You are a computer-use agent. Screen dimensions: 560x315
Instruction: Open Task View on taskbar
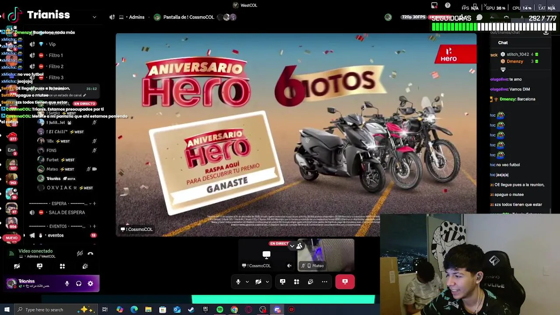(x=105, y=310)
